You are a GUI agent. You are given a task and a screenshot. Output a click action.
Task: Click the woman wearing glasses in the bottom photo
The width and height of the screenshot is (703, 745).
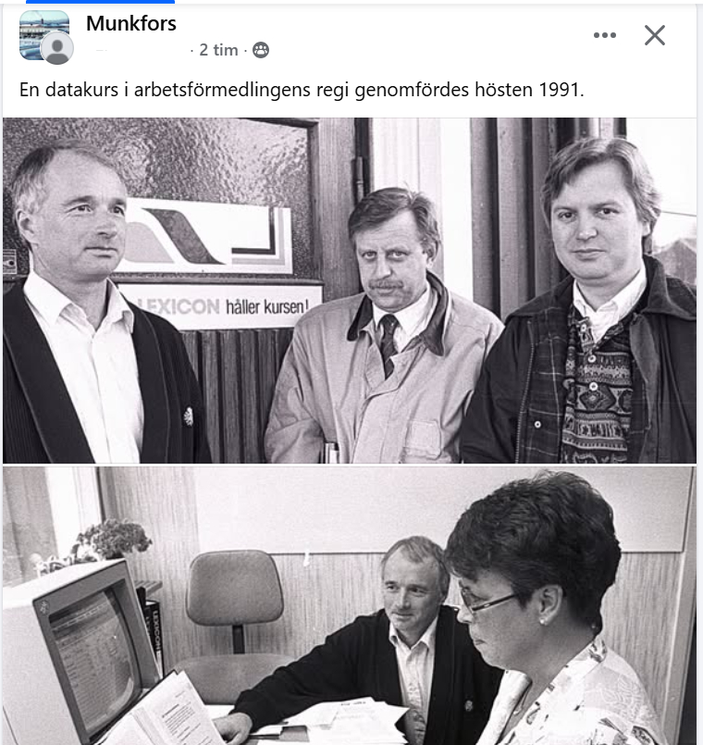coord(547,613)
